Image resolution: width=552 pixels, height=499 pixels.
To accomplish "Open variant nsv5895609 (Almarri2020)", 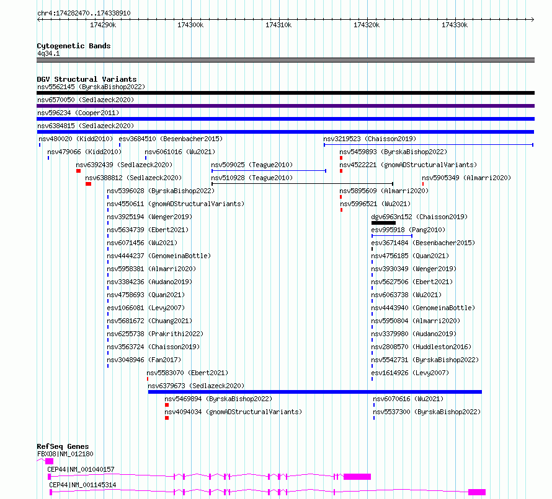I will pyautogui.click(x=384, y=191).
